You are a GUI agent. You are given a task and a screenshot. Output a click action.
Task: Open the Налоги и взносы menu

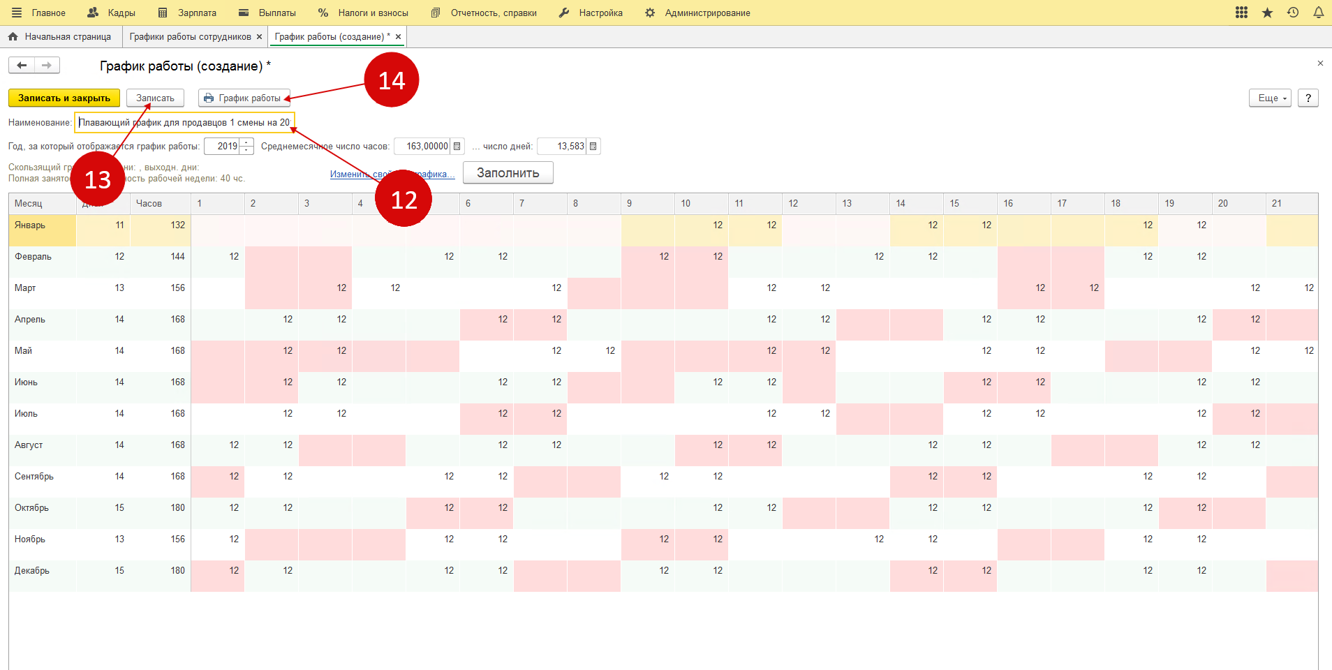(363, 13)
